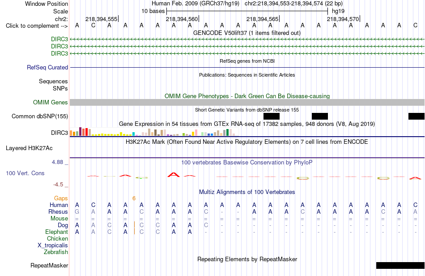
Task: Open the 'Publications: Sequences in Scientific Articles' title
Action: pos(247,75)
